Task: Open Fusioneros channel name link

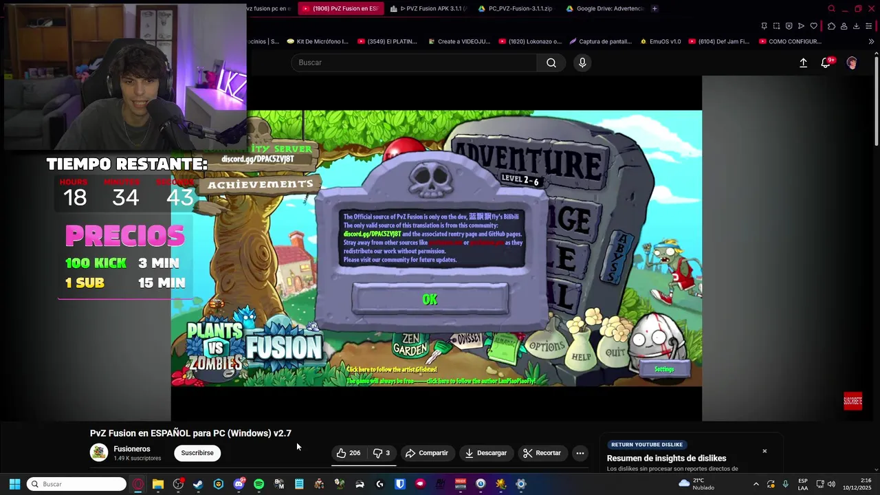Action: click(132, 449)
